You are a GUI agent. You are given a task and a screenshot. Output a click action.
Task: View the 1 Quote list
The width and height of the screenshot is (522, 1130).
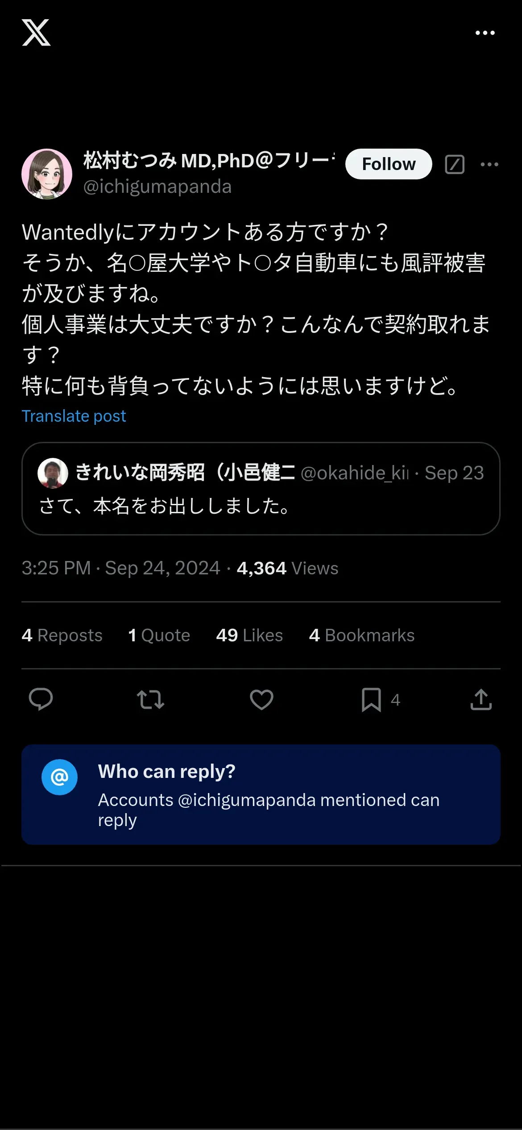tap(159, 635)
